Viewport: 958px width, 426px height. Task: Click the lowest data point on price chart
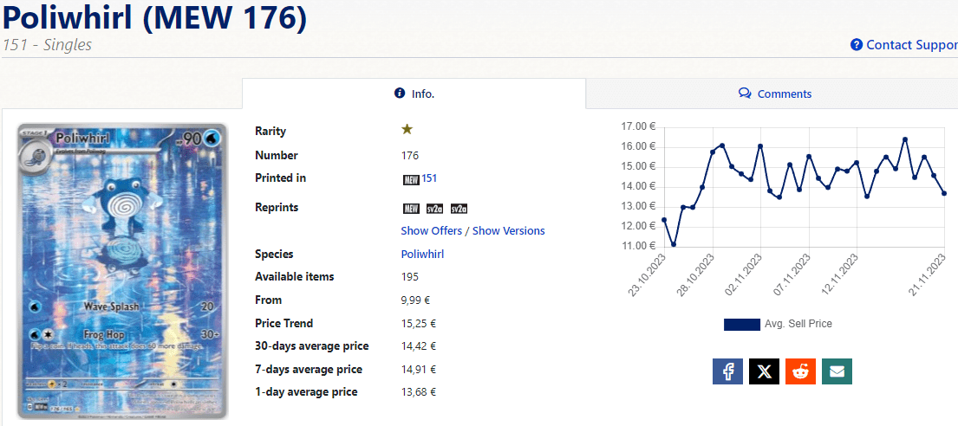point(674,244)
